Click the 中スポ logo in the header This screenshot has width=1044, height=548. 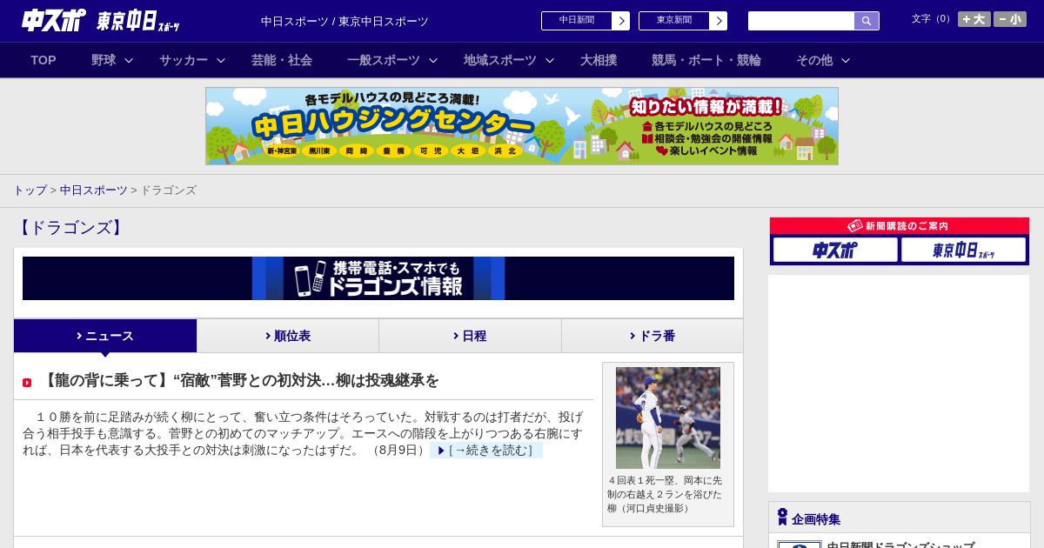pos(54,20)
